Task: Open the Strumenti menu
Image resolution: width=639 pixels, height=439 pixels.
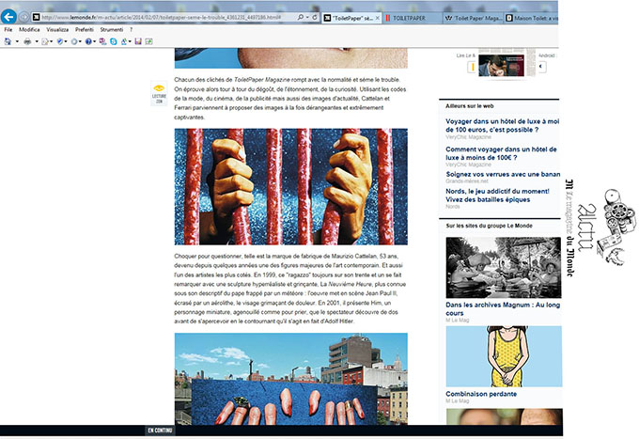Action: coord(112,30)
